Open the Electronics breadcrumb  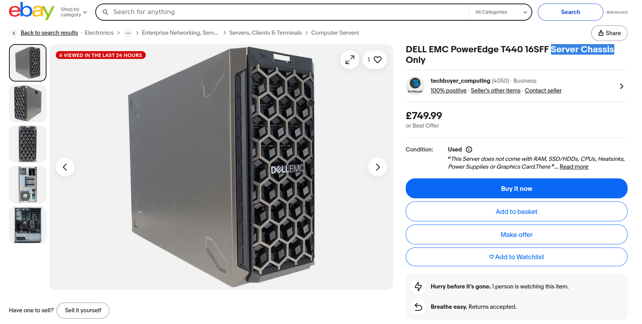99,33
